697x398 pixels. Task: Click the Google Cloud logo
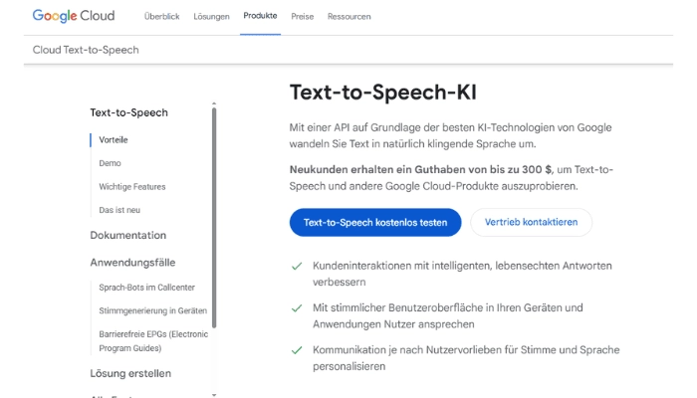click(73, 16)
